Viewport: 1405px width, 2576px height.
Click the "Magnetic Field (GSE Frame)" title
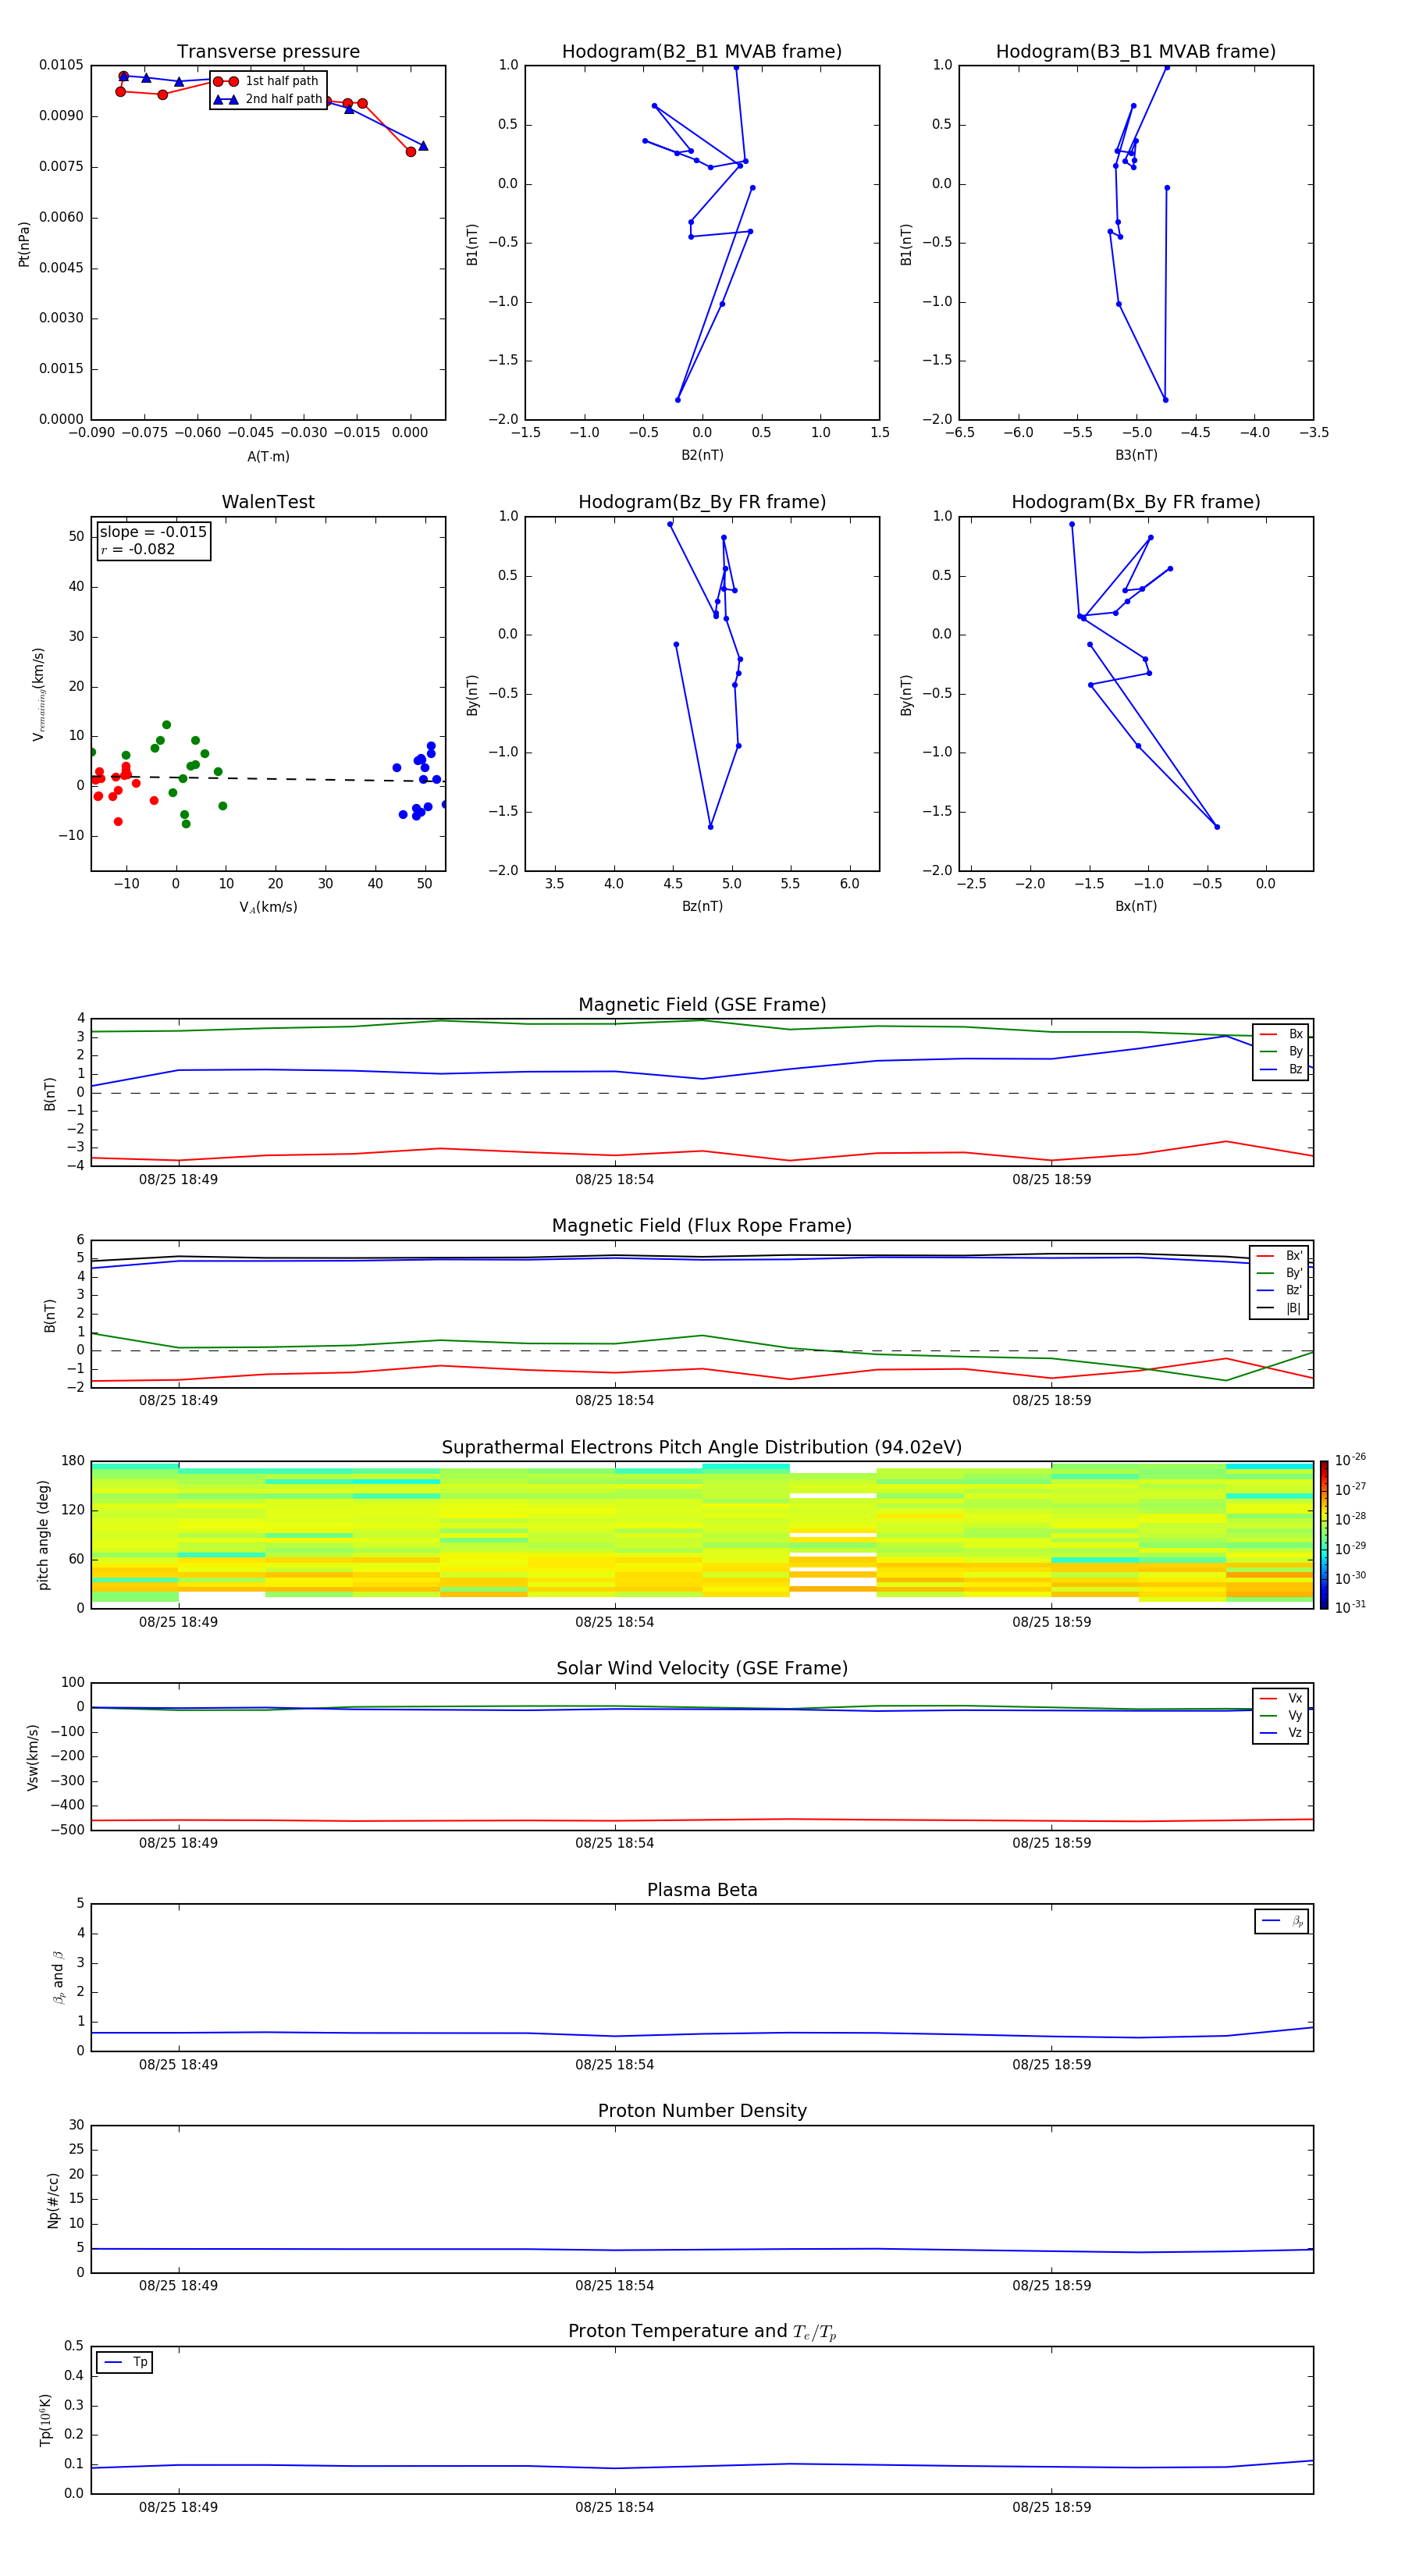click(702, 1005)
